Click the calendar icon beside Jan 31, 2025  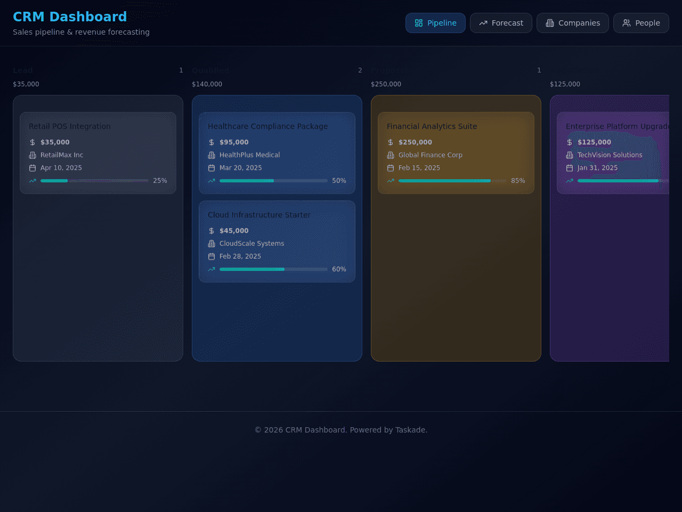570,168
